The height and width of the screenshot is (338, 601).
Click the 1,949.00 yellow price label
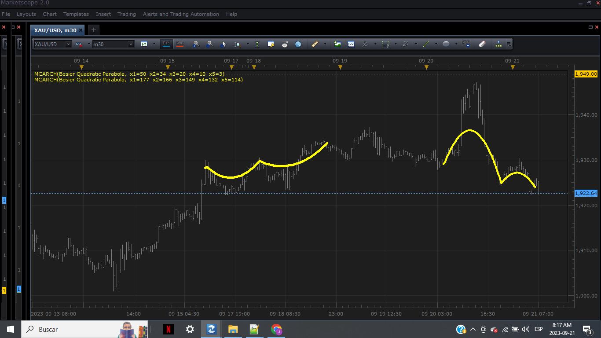pos(586,74)
